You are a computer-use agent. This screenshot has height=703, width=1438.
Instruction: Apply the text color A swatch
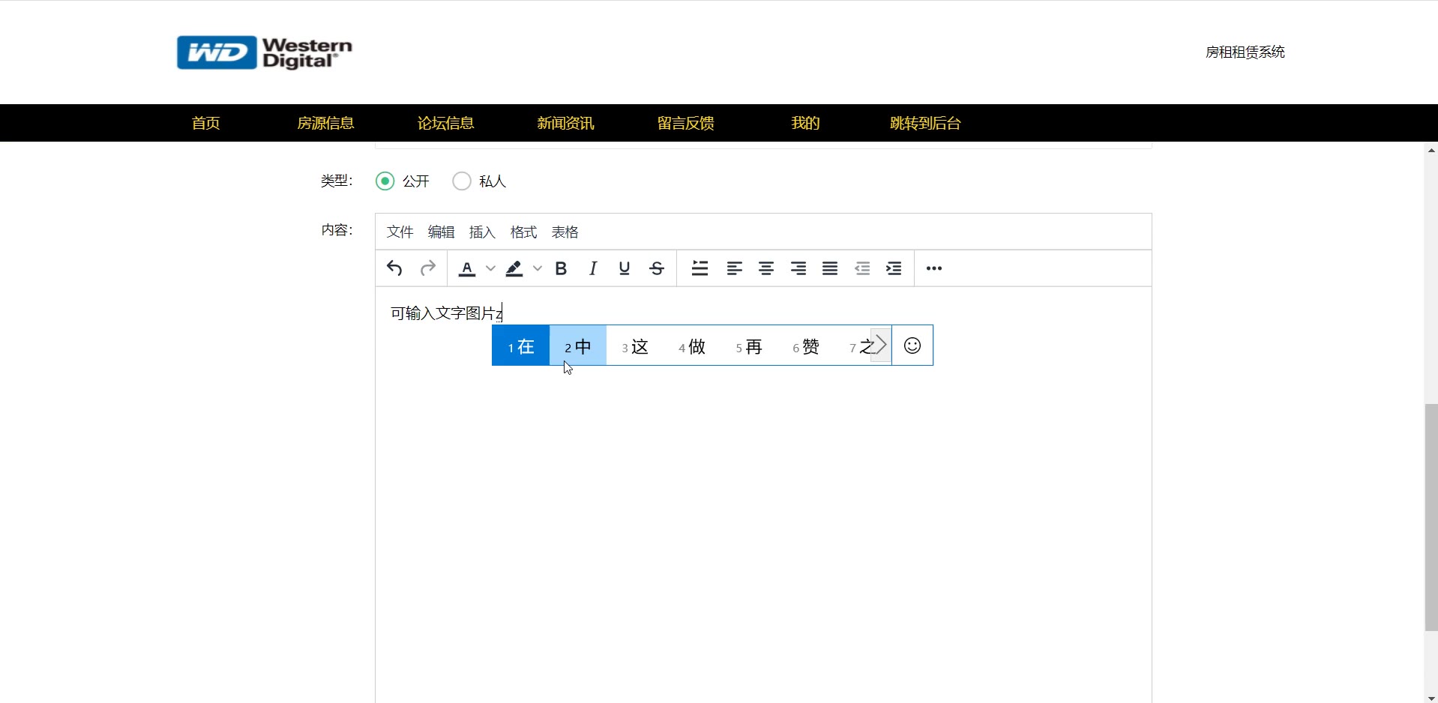coord(467,268)
